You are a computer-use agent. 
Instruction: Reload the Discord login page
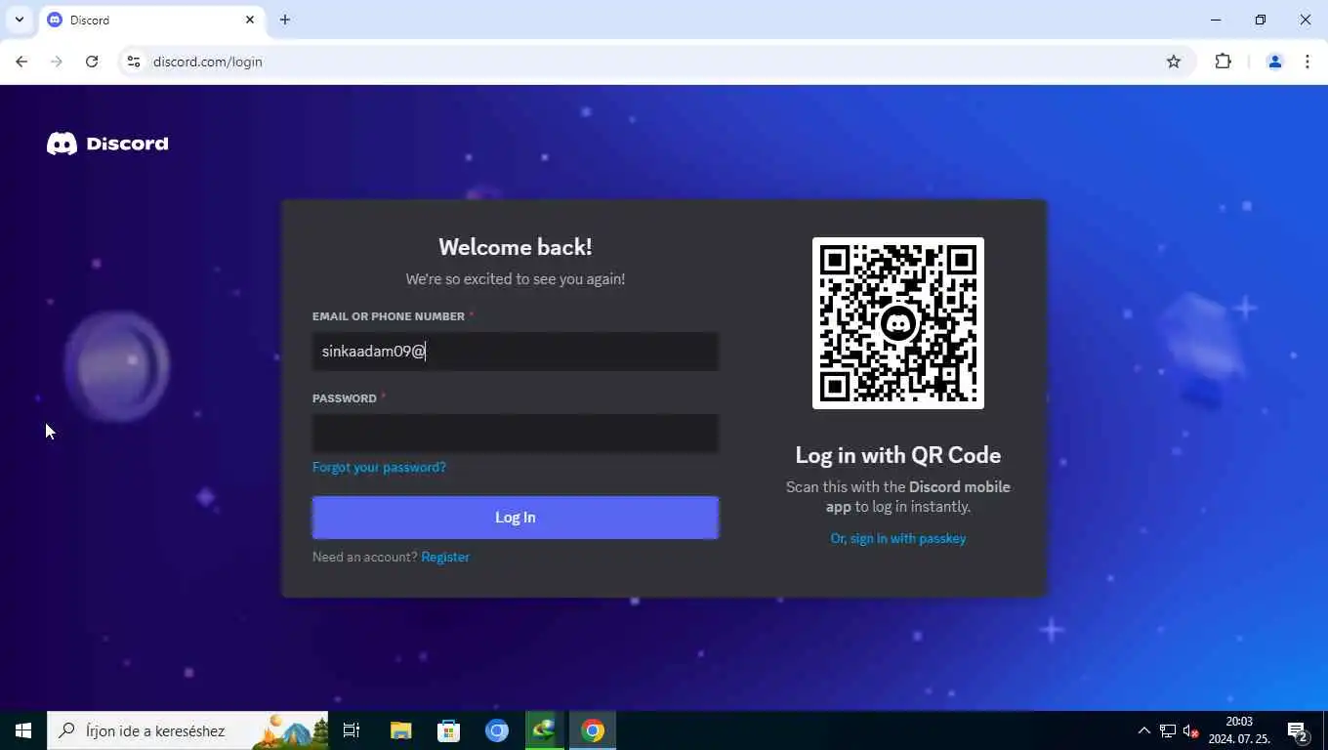pyautogui.click(x=92, y=62)
